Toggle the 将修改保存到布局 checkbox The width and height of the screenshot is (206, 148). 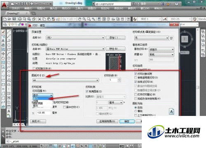[x=136, y=99]
